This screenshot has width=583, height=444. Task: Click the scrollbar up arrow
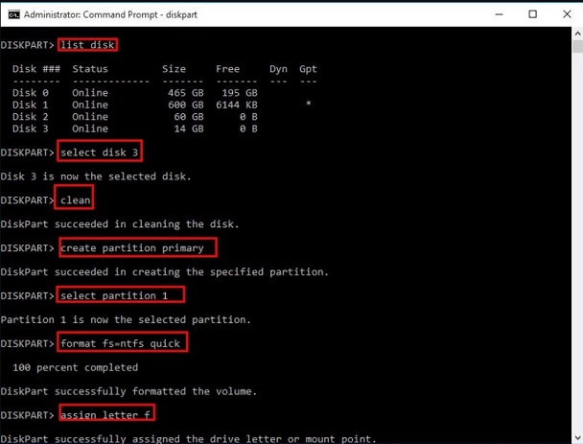(577, 34)
